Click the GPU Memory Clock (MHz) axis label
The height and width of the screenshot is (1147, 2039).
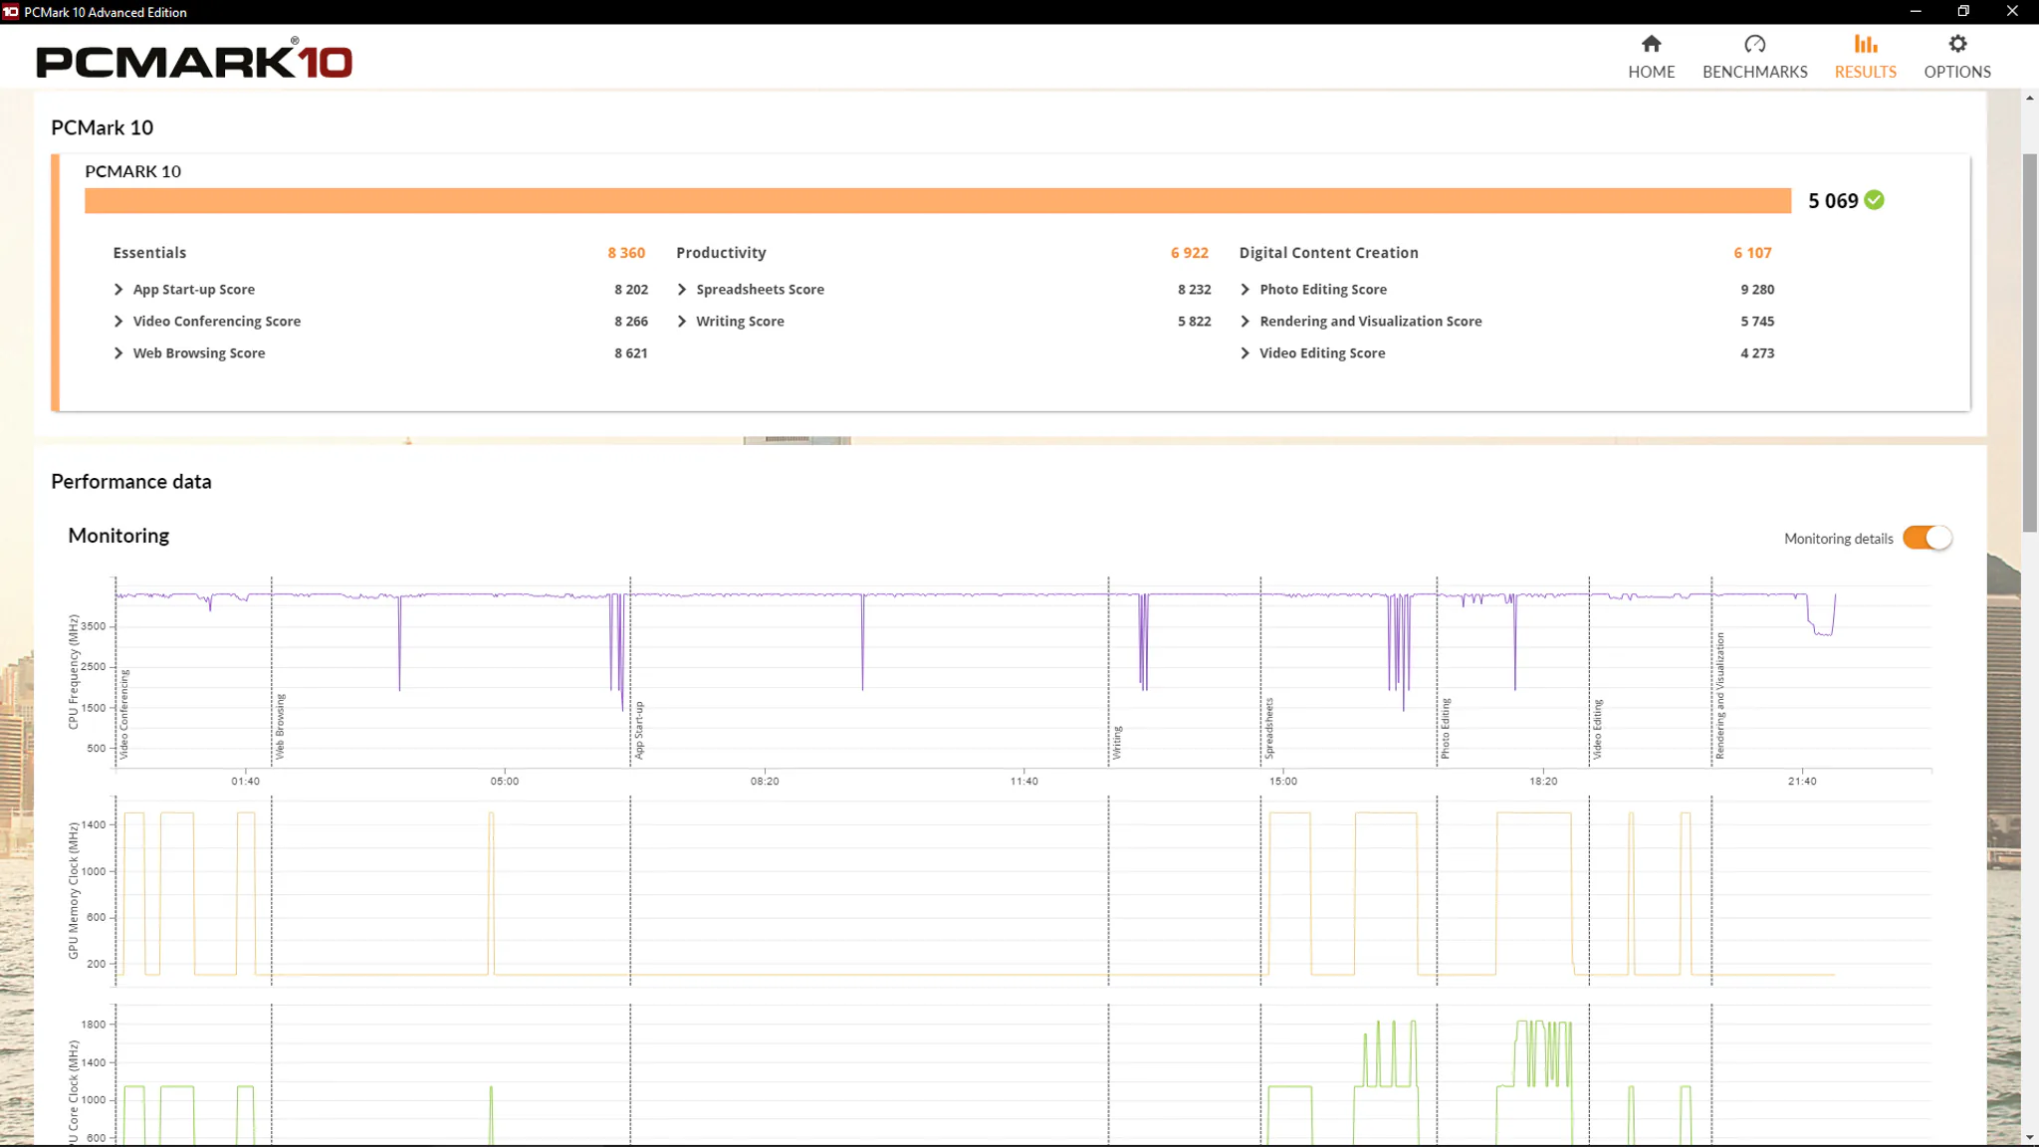point(73,890)
